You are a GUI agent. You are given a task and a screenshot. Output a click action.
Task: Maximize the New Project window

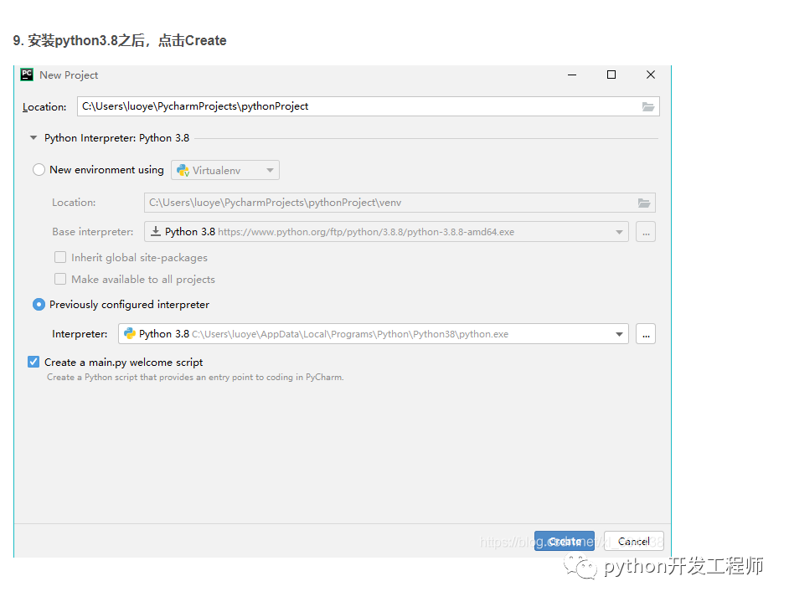pos(611,75)
